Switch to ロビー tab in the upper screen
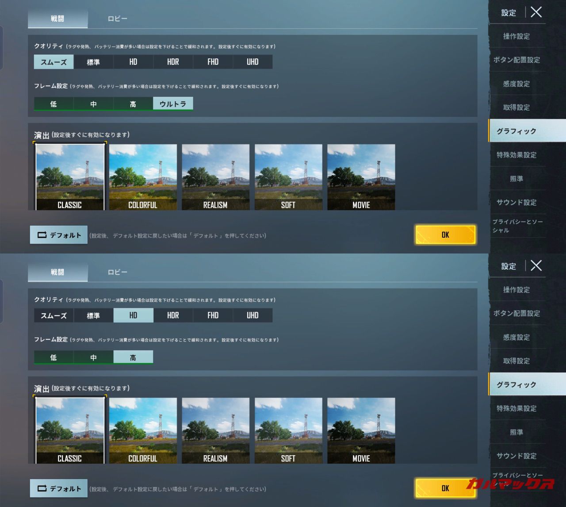Viewport: 566px width, 507px height. [x=117, y=19]
